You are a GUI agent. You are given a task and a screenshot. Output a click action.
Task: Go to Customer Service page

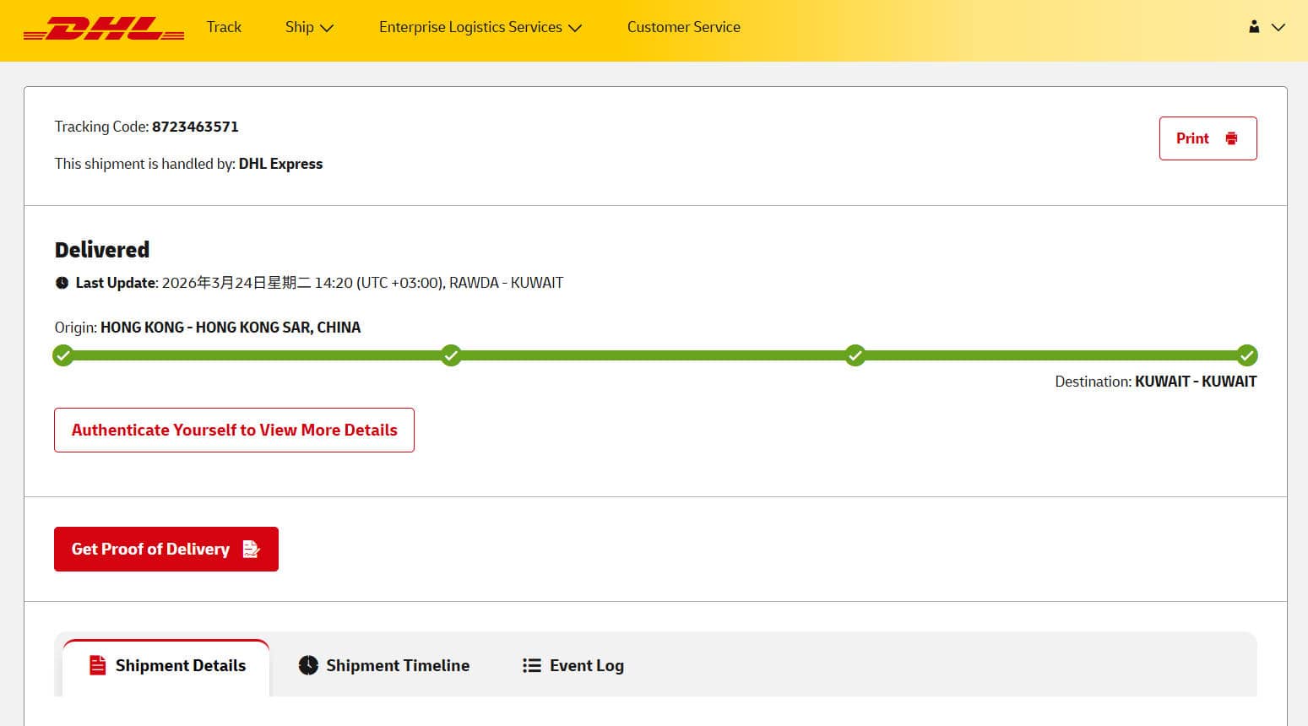683,27
